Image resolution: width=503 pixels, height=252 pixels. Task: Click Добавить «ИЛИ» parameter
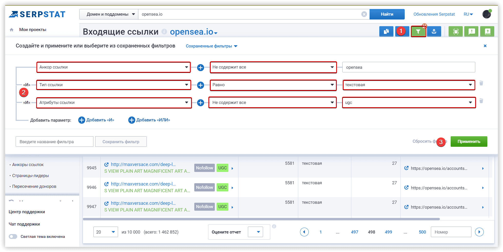[x=149, y=120]
